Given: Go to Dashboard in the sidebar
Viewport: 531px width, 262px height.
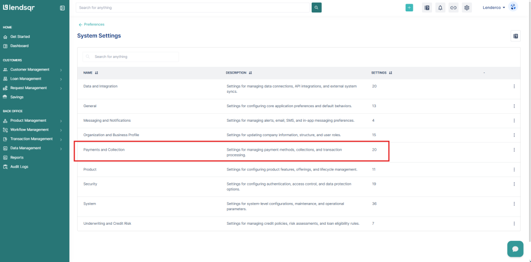Looking at the screenshot, I should click(19, 46).
